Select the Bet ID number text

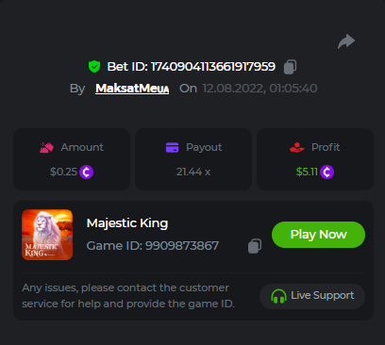(x=213, y=67)
